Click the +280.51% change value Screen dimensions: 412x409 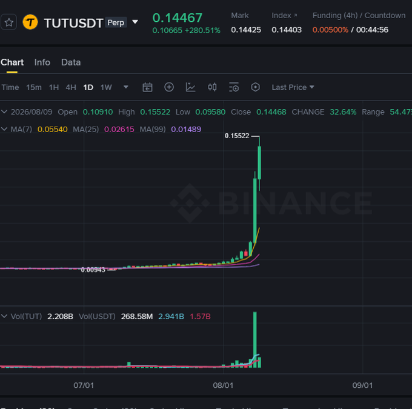click(x=202, y=30)
